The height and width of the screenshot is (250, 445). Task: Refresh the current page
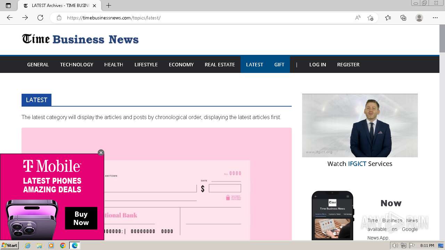tap(40, 18)
